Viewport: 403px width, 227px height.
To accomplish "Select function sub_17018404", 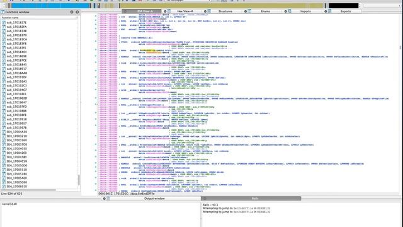I will (x=16, y=52).
